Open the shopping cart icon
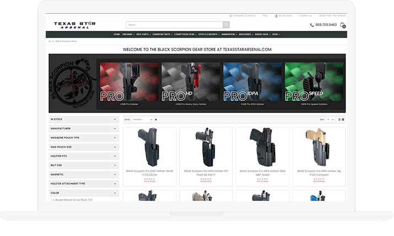394x236 pixels. [343, 25]
